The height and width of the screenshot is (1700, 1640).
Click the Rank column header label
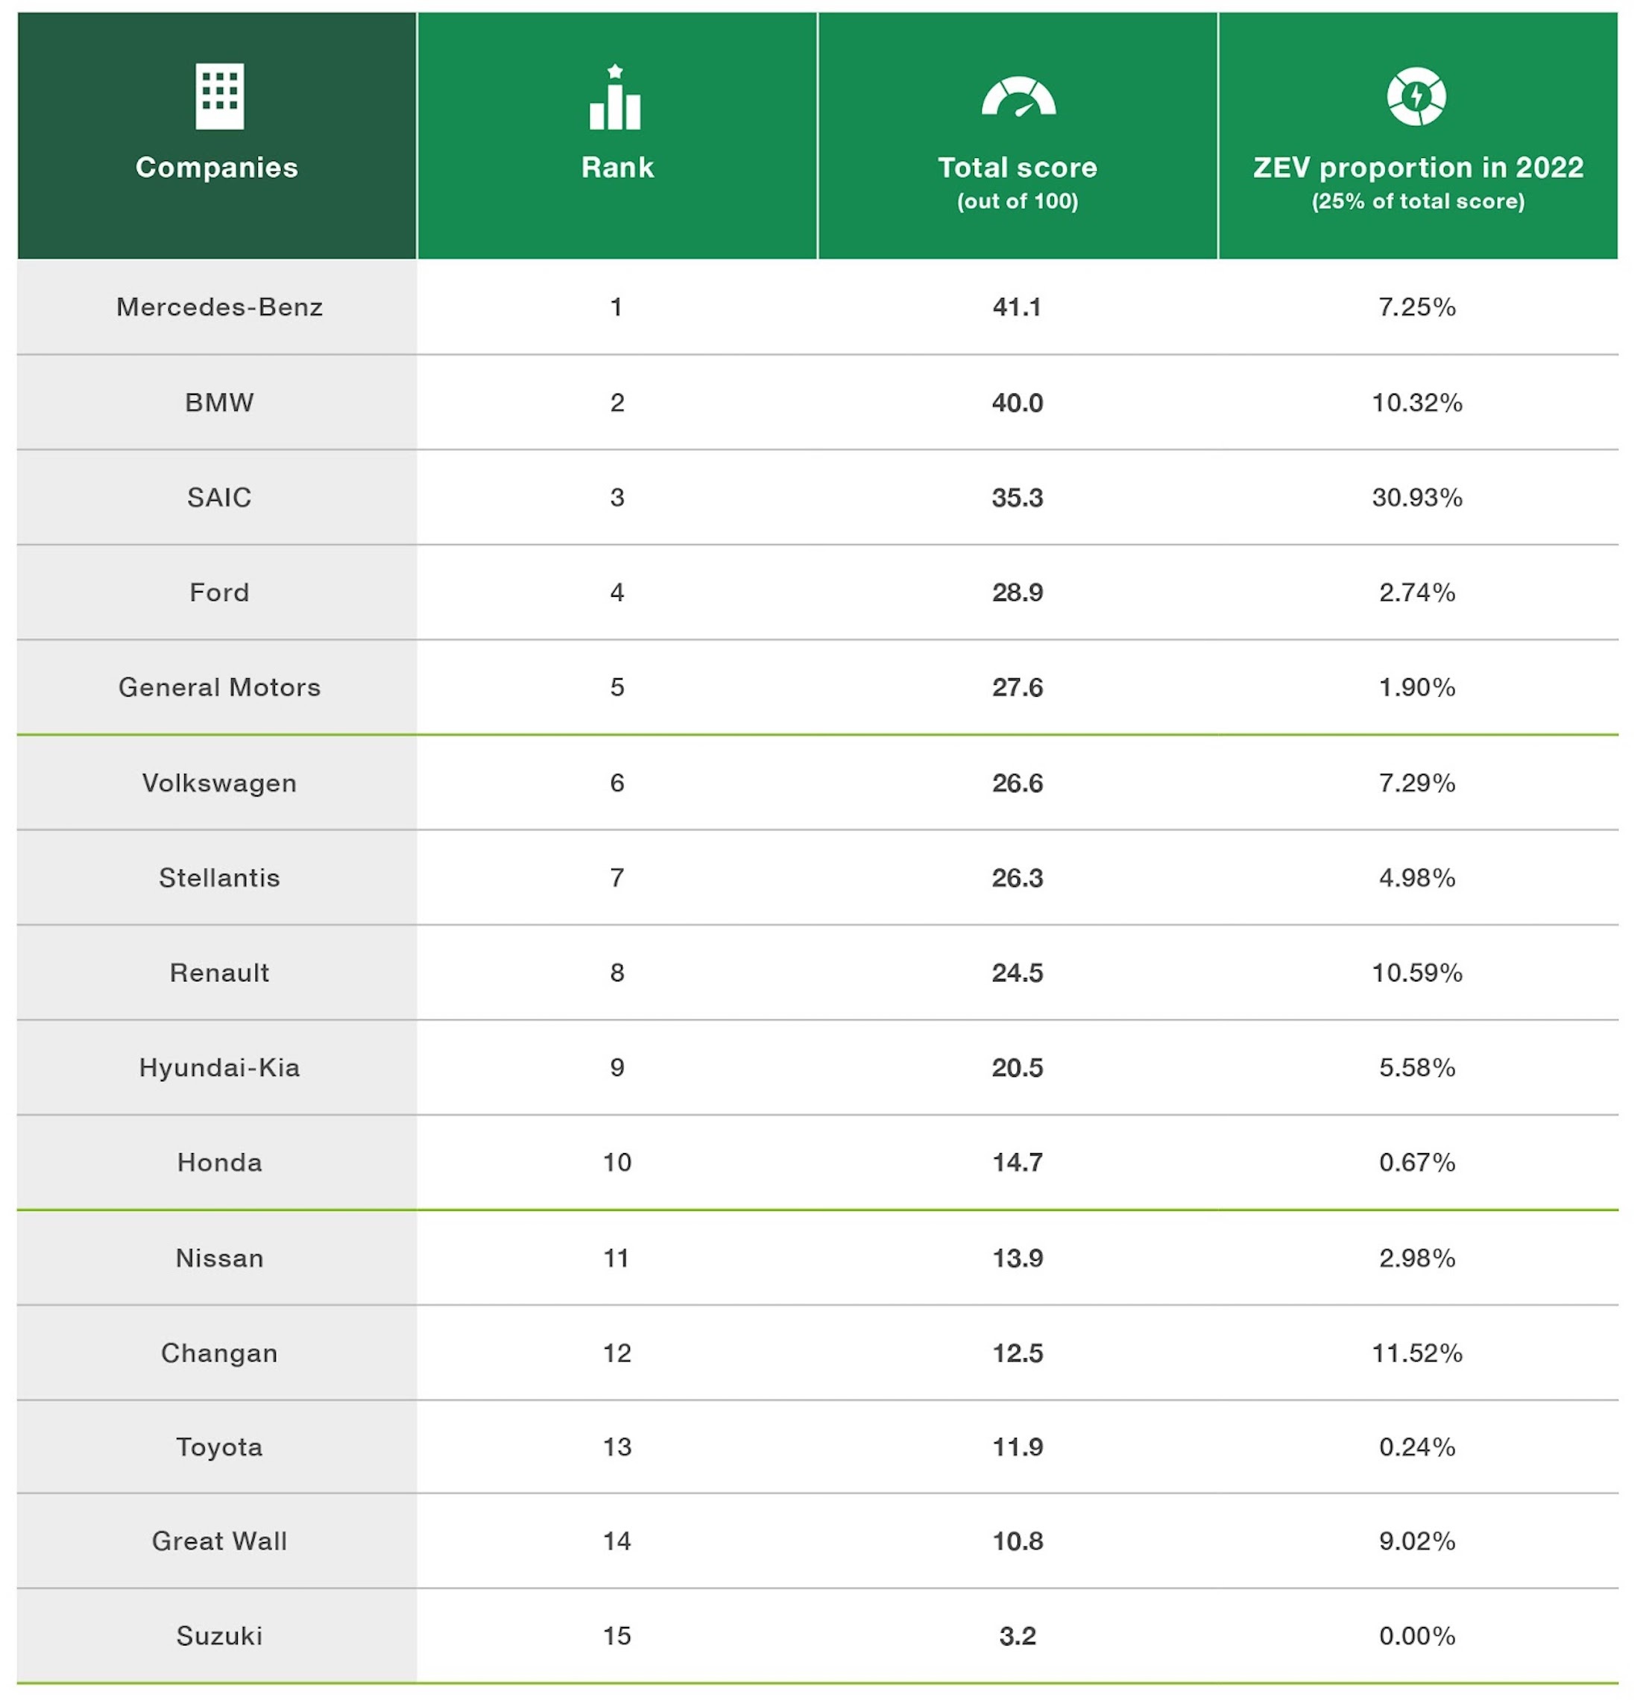point(617,168)
